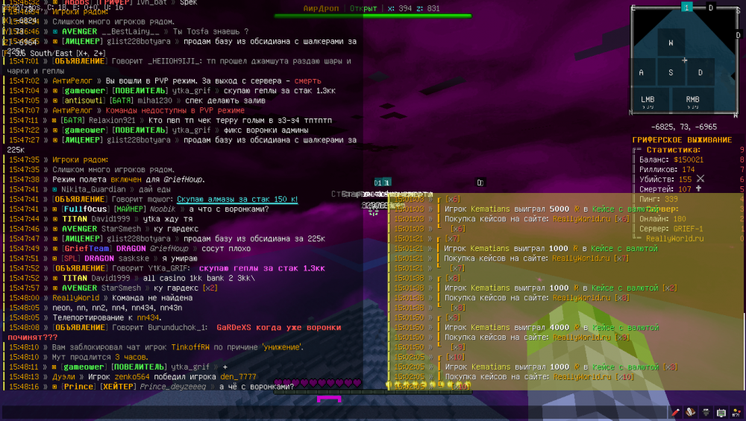Click player name Burunduchok_1 in the announcement
The height and width of the screenshot is (421, 746).
178,327
